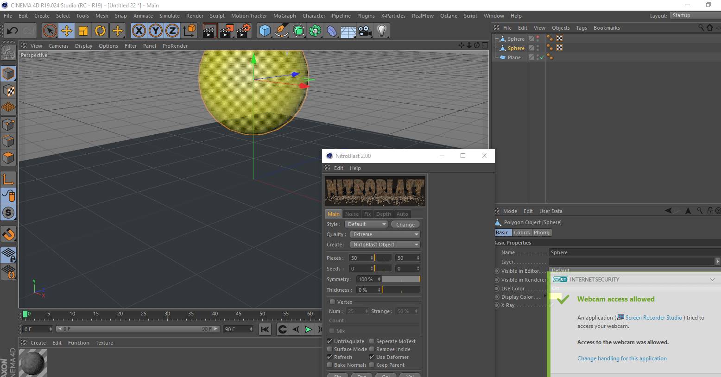Click the Symmetry percentage stepper

pyautogui.click(x=379, y=279)
